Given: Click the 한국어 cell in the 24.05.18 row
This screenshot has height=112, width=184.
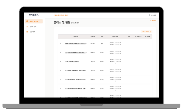Looking at the screenshot, I should [102, 71].
